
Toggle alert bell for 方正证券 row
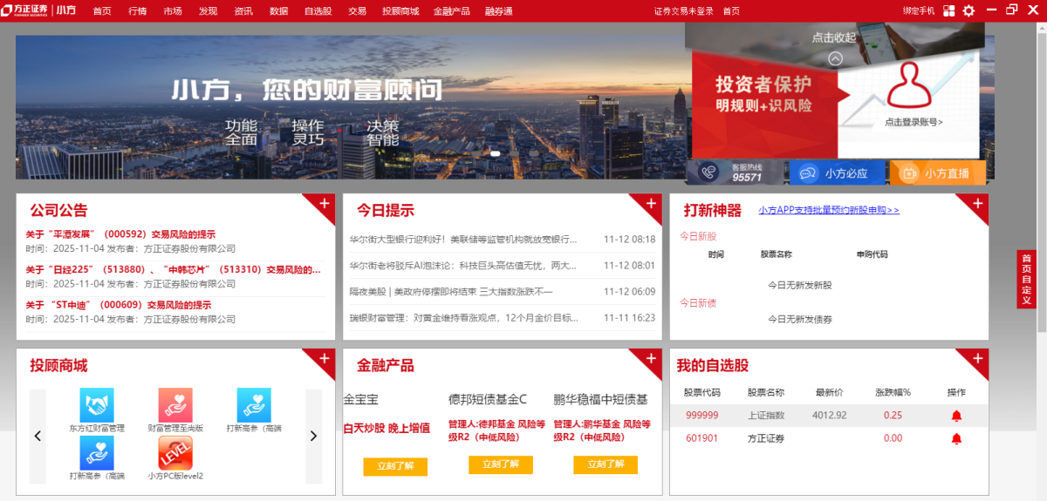[x=956, y=438]
